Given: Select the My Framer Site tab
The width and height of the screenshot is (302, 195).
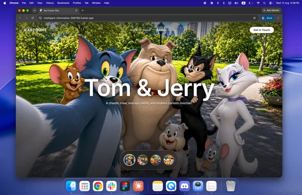Looking at the screenshot, I should (59, 10).
